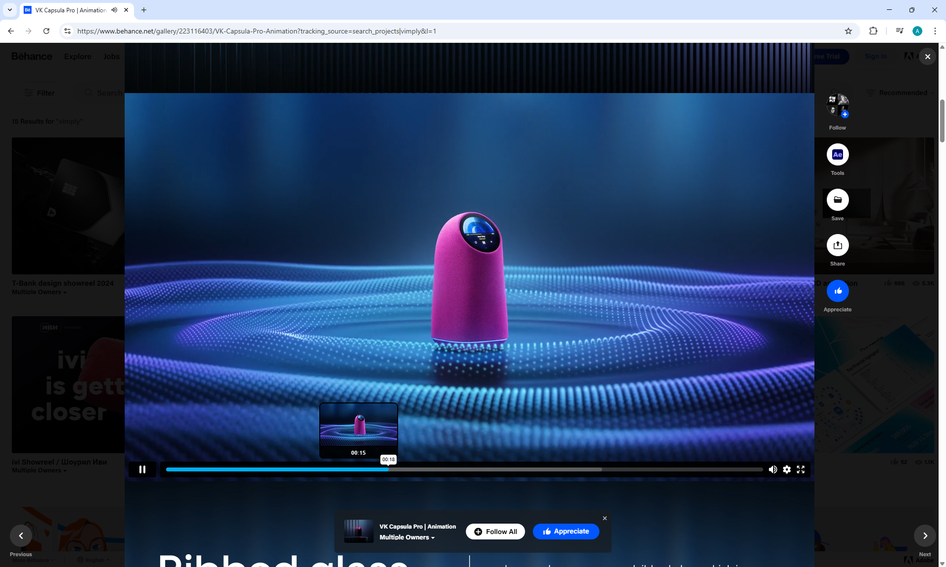
Task: Open the browser tab search dropdown
Action: coord(10,10)
